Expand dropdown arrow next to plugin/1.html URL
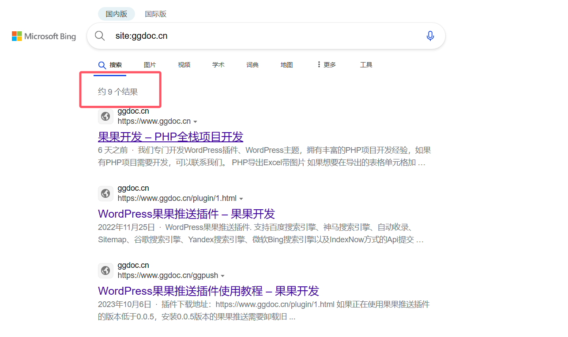 241,199
